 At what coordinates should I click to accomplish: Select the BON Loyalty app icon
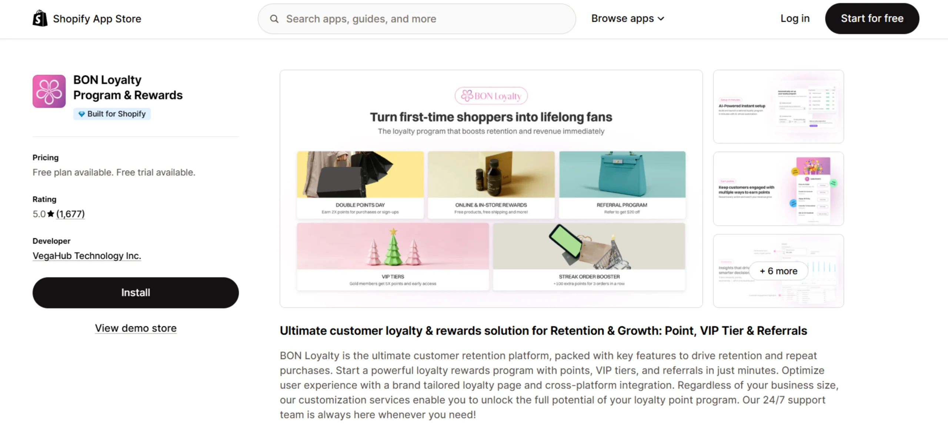pos(49,91)
